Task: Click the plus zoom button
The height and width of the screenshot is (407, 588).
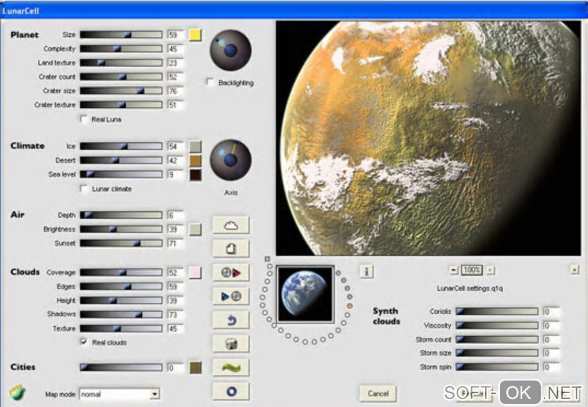Action: click(490, 270)
